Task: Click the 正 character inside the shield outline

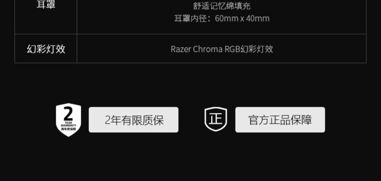Action: (216, 119)
